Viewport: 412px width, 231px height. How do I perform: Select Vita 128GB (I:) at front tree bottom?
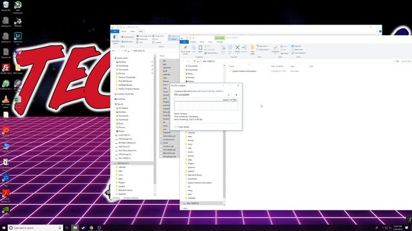[192, 203]
